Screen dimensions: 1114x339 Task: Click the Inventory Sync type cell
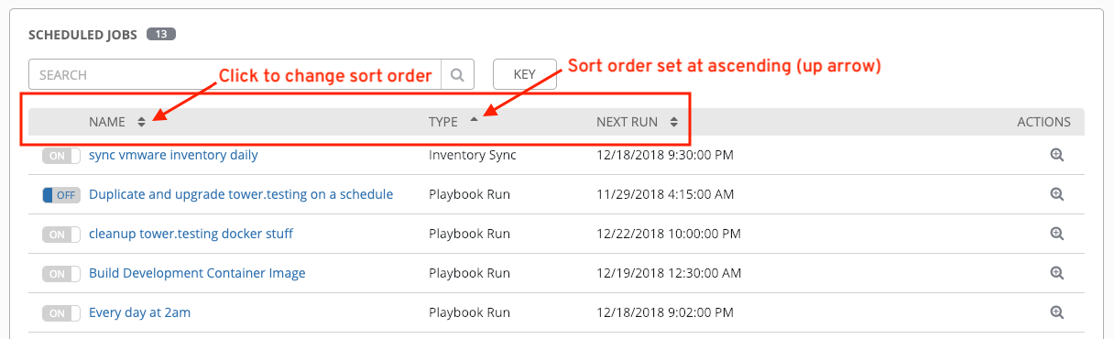pyautogui.click(x=473, y=155)
